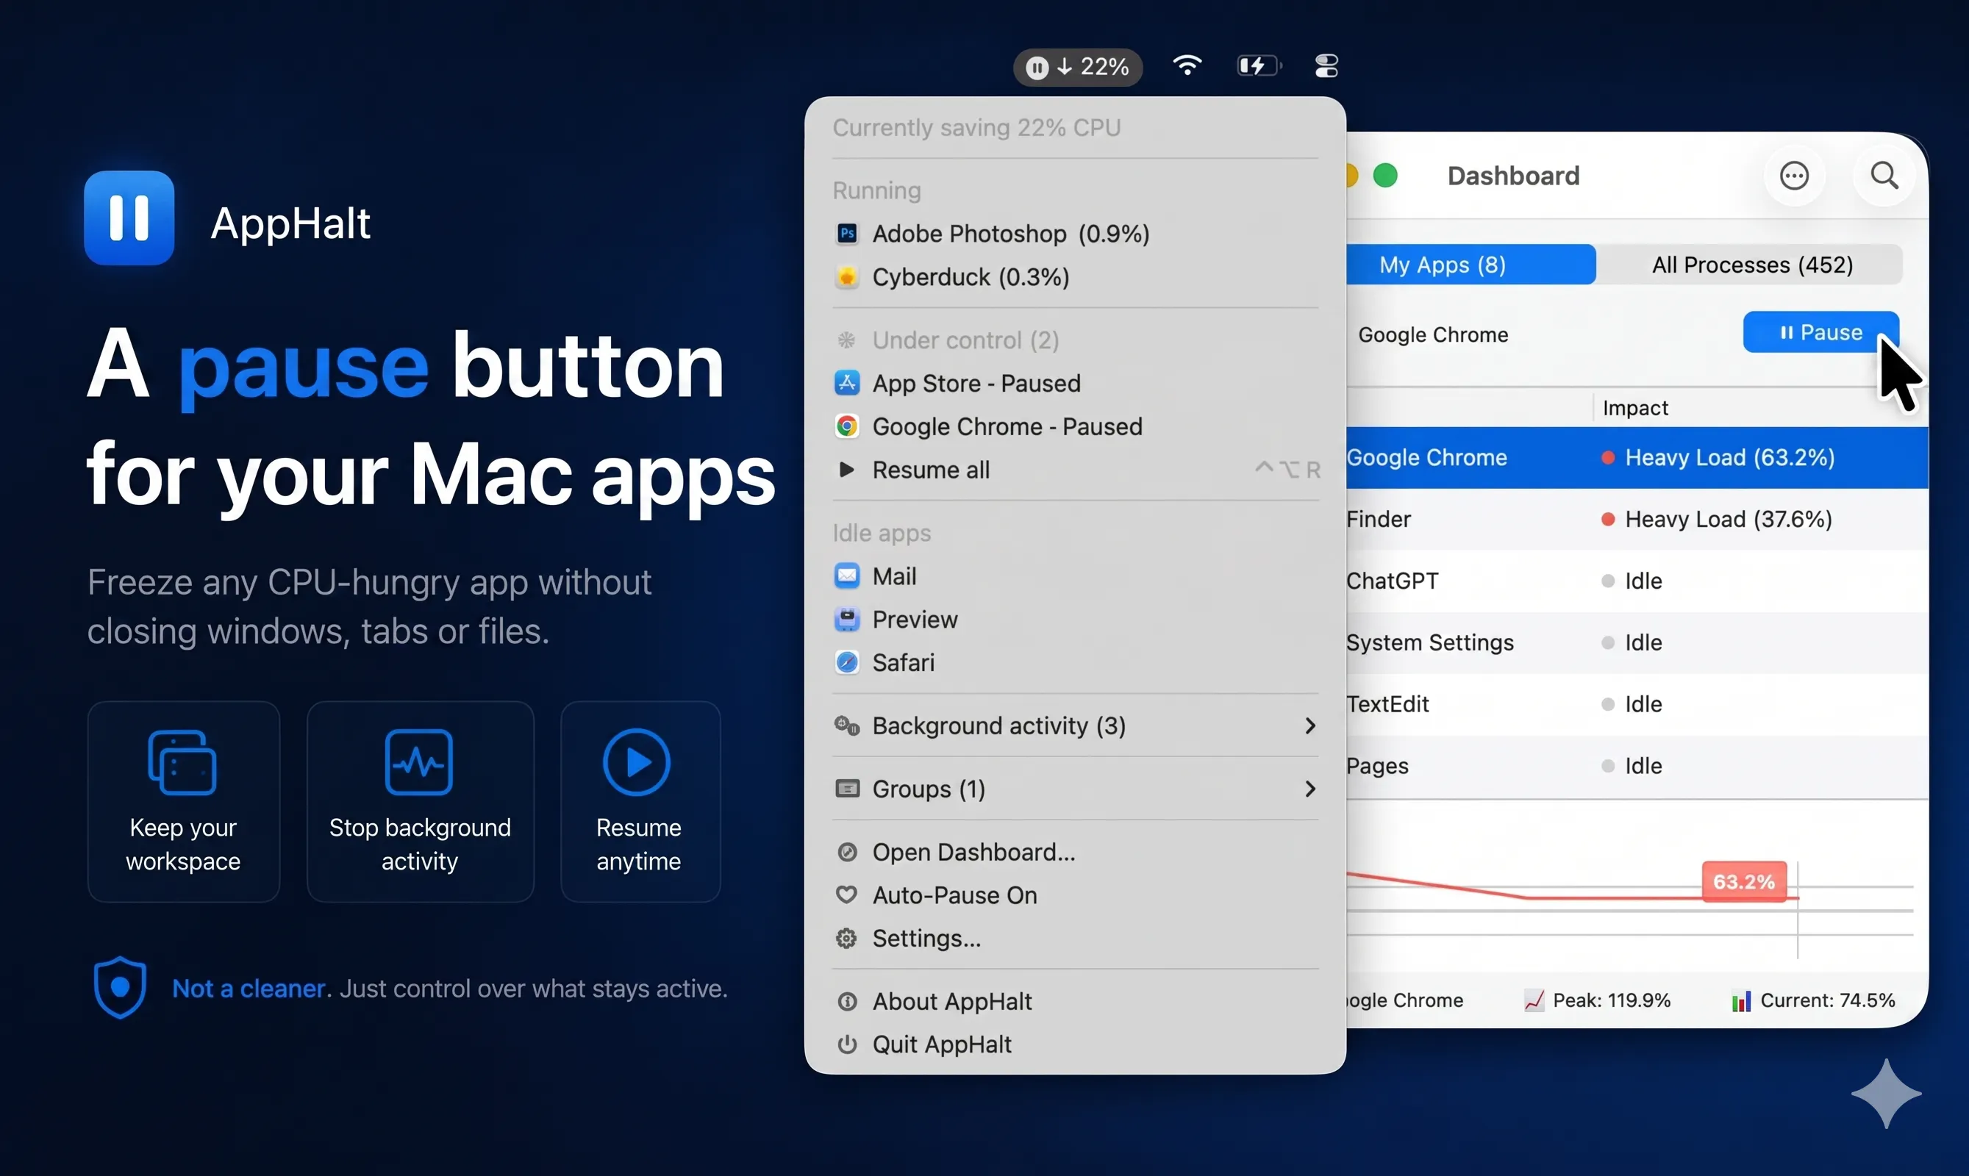Click the Mail app icon under Idle apps

coord(846,576)
